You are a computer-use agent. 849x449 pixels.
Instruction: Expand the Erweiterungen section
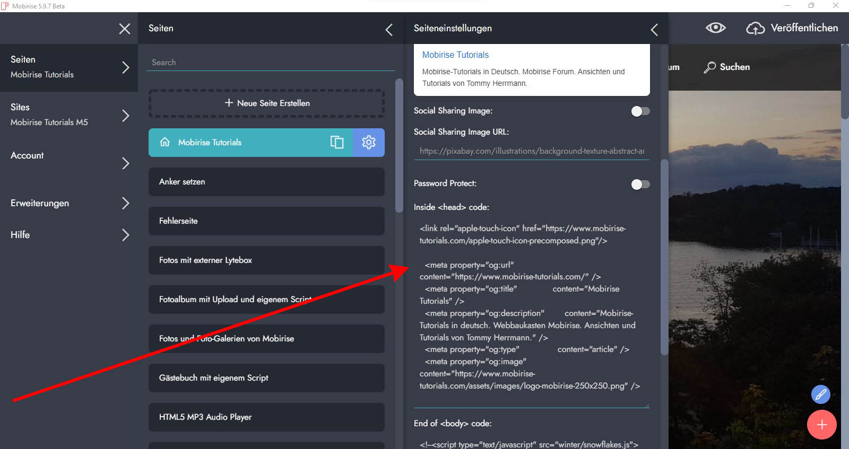coord(125,203)
